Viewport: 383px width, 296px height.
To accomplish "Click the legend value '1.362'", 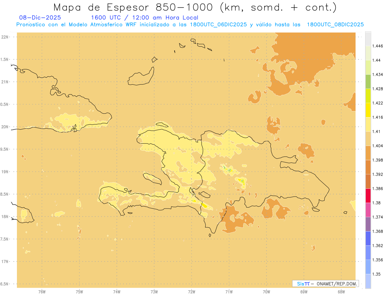I will (378, 246).
